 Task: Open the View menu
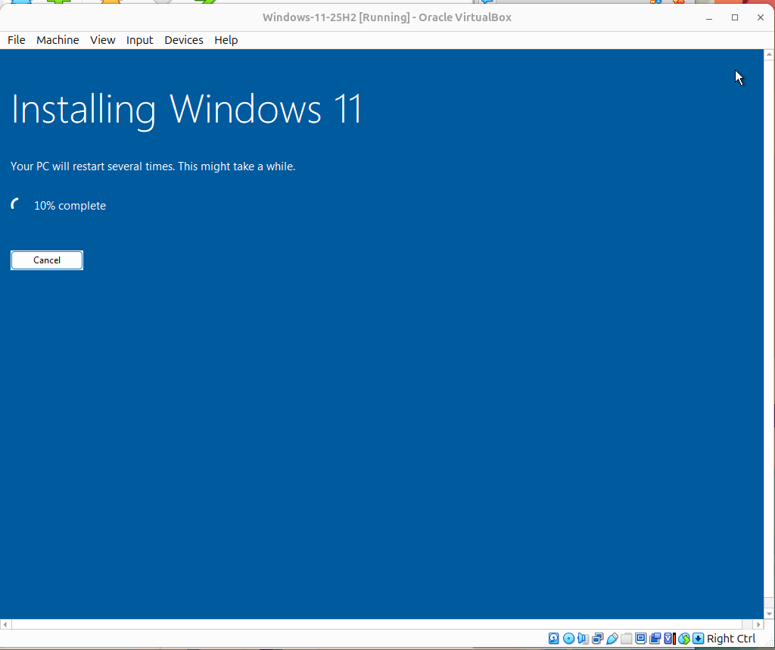pyautogui.click(x=102, y=40)
